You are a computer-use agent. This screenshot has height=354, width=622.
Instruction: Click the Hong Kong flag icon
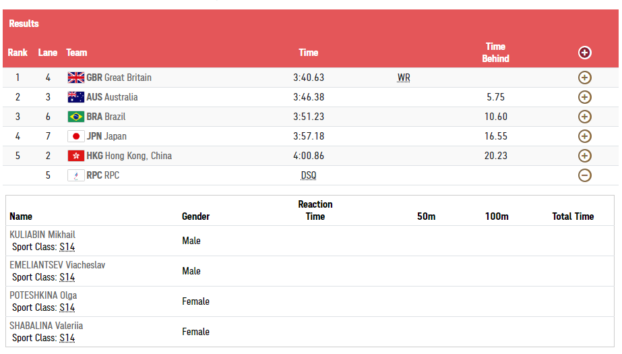(x=76, y=156)
